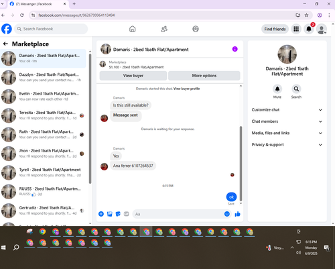The width and height of the screenshot is (335, 269).
Task: Bookmark this page with the star icon
Action: (x=306, y=15)
